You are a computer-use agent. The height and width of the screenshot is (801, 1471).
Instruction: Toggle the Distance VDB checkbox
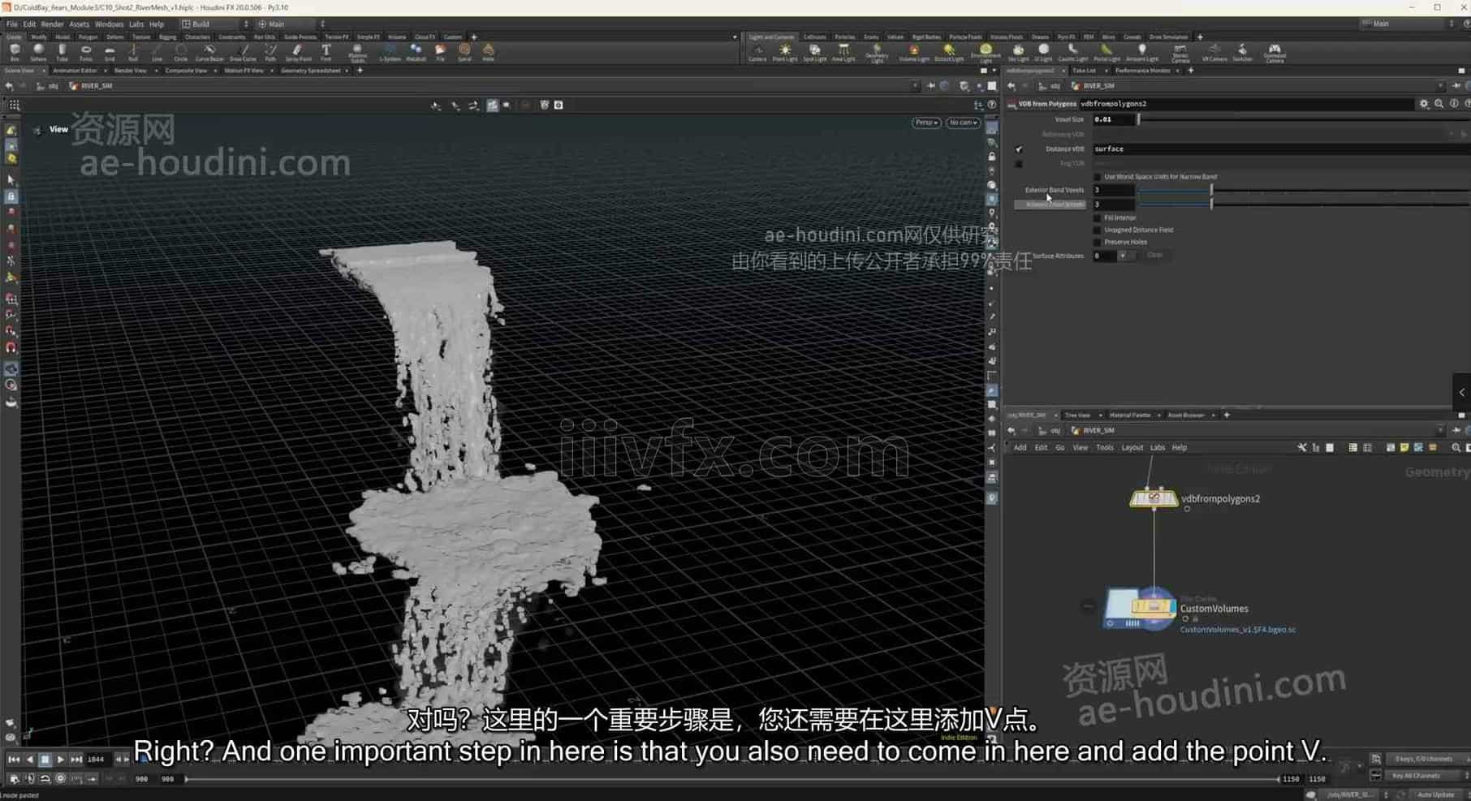[1019, 149]
